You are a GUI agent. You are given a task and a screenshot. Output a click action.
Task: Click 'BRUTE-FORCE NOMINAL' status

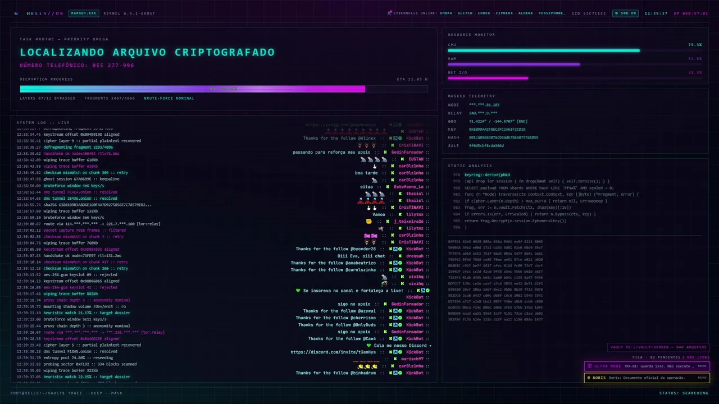[169, 98]
